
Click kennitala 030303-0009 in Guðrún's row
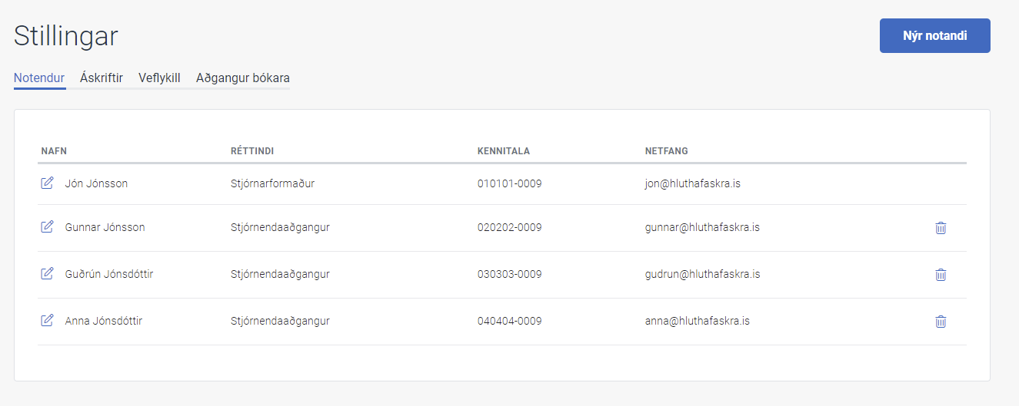pos(510,274)
